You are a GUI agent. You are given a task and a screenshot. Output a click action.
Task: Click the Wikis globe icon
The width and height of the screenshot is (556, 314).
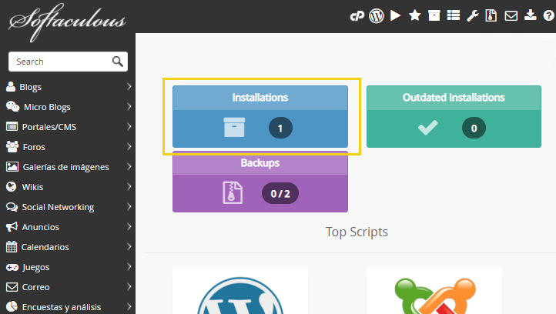click(x=12, y=187)
